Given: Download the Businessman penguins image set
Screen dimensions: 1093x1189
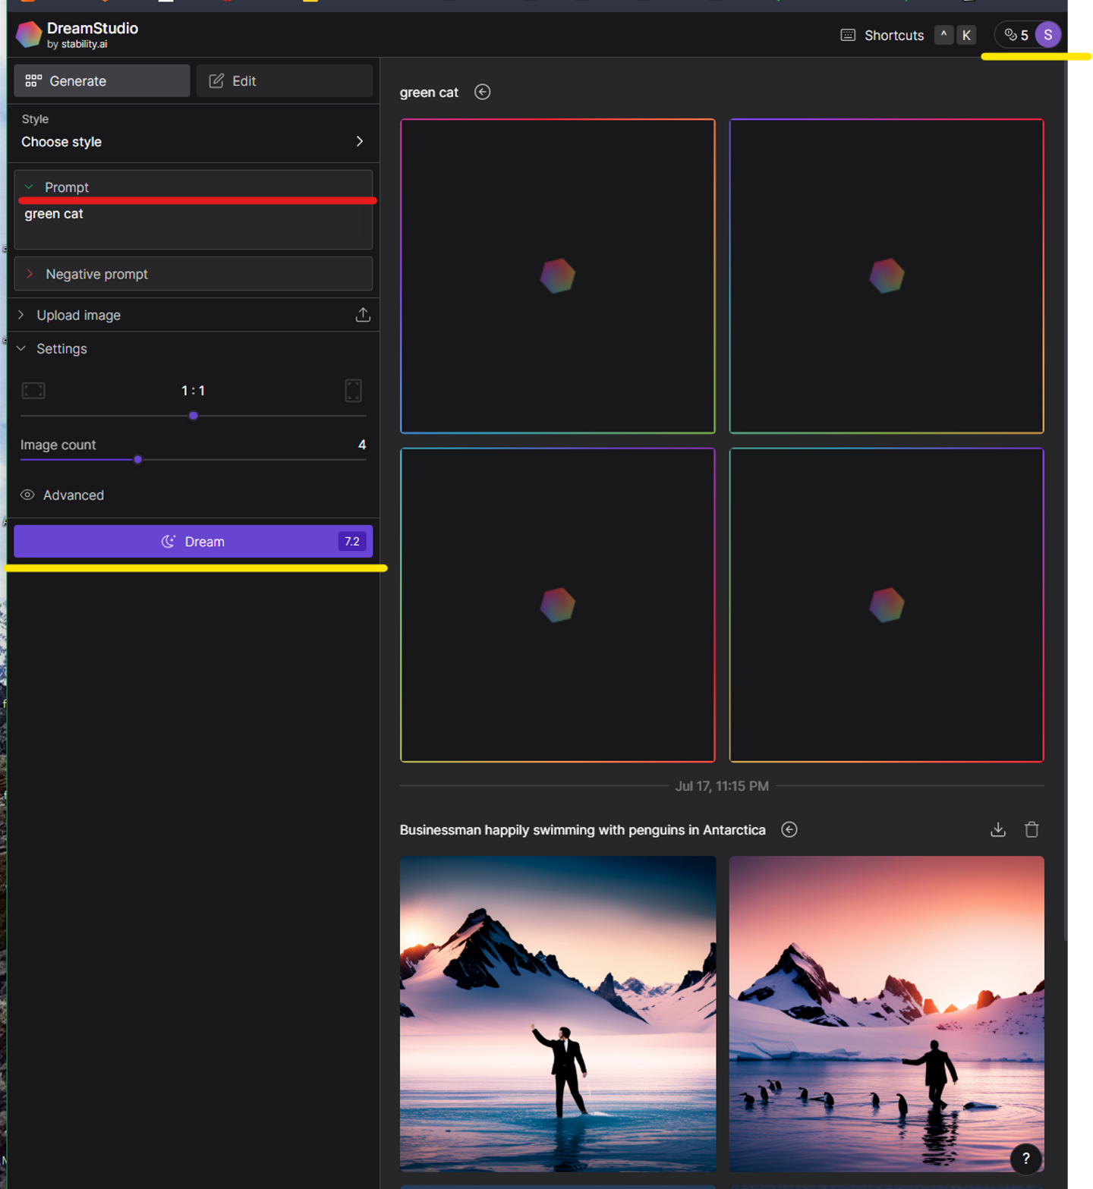Looking at the screenshot, I should [x=998, y=829].
